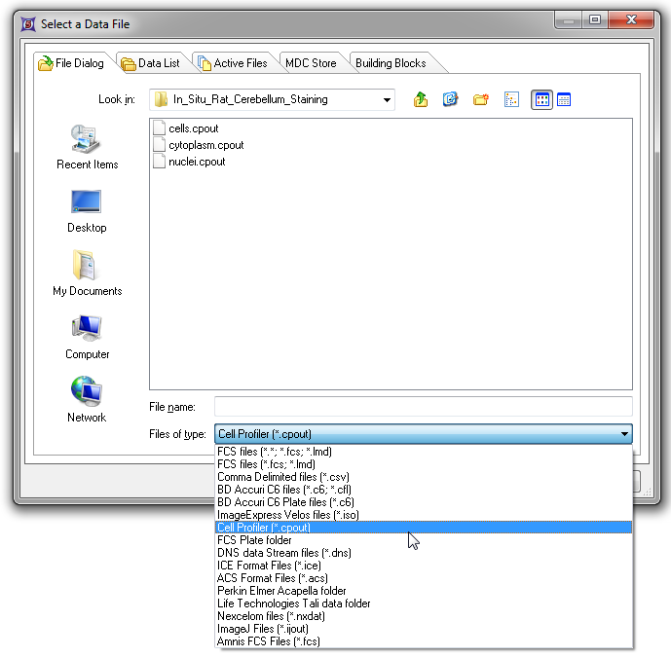Open Recent Items location

(87, 148)
